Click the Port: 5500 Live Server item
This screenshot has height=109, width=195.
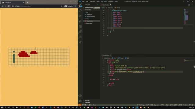[178, 105]
